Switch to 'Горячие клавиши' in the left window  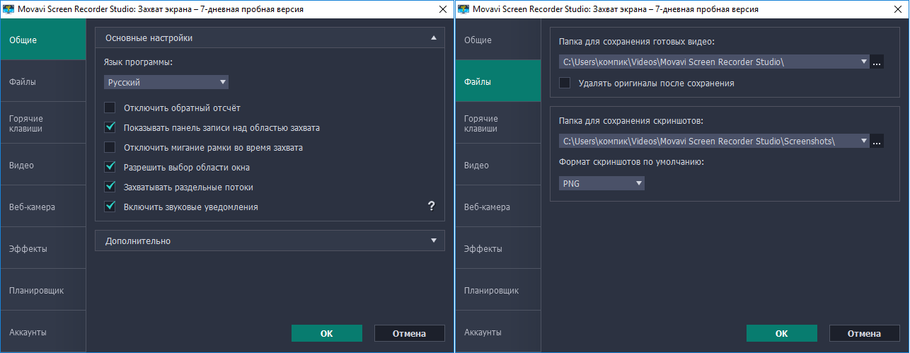click(x=43, y=123)
